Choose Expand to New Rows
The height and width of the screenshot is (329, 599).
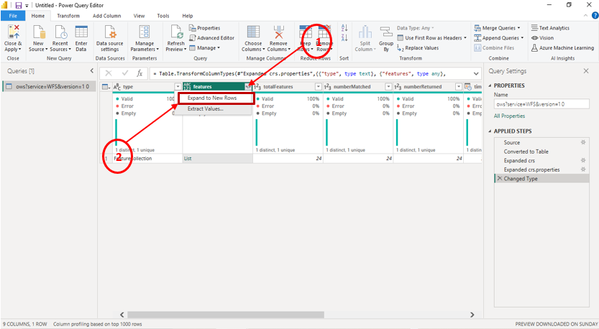point(212,98)
